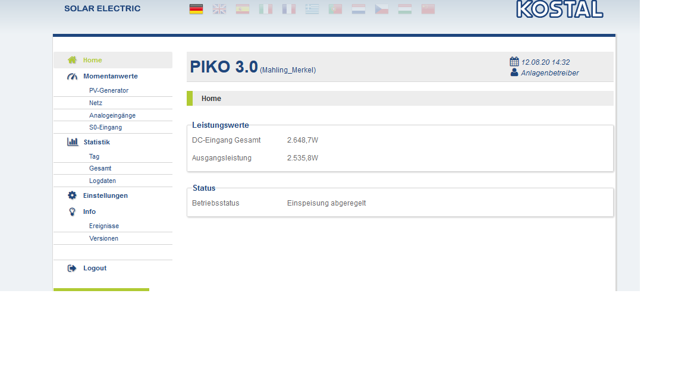
Task: Log out using Logout label
Action: coord(95,268)
